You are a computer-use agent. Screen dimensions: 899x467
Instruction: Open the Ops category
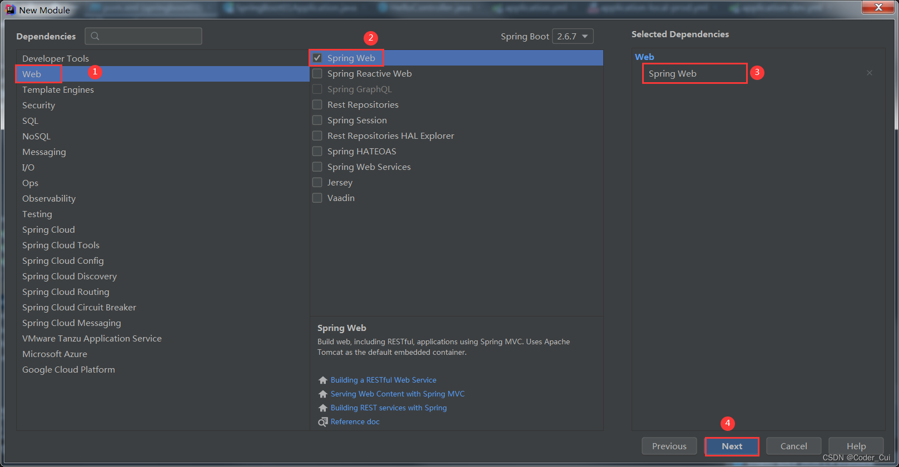pos(163,183)
